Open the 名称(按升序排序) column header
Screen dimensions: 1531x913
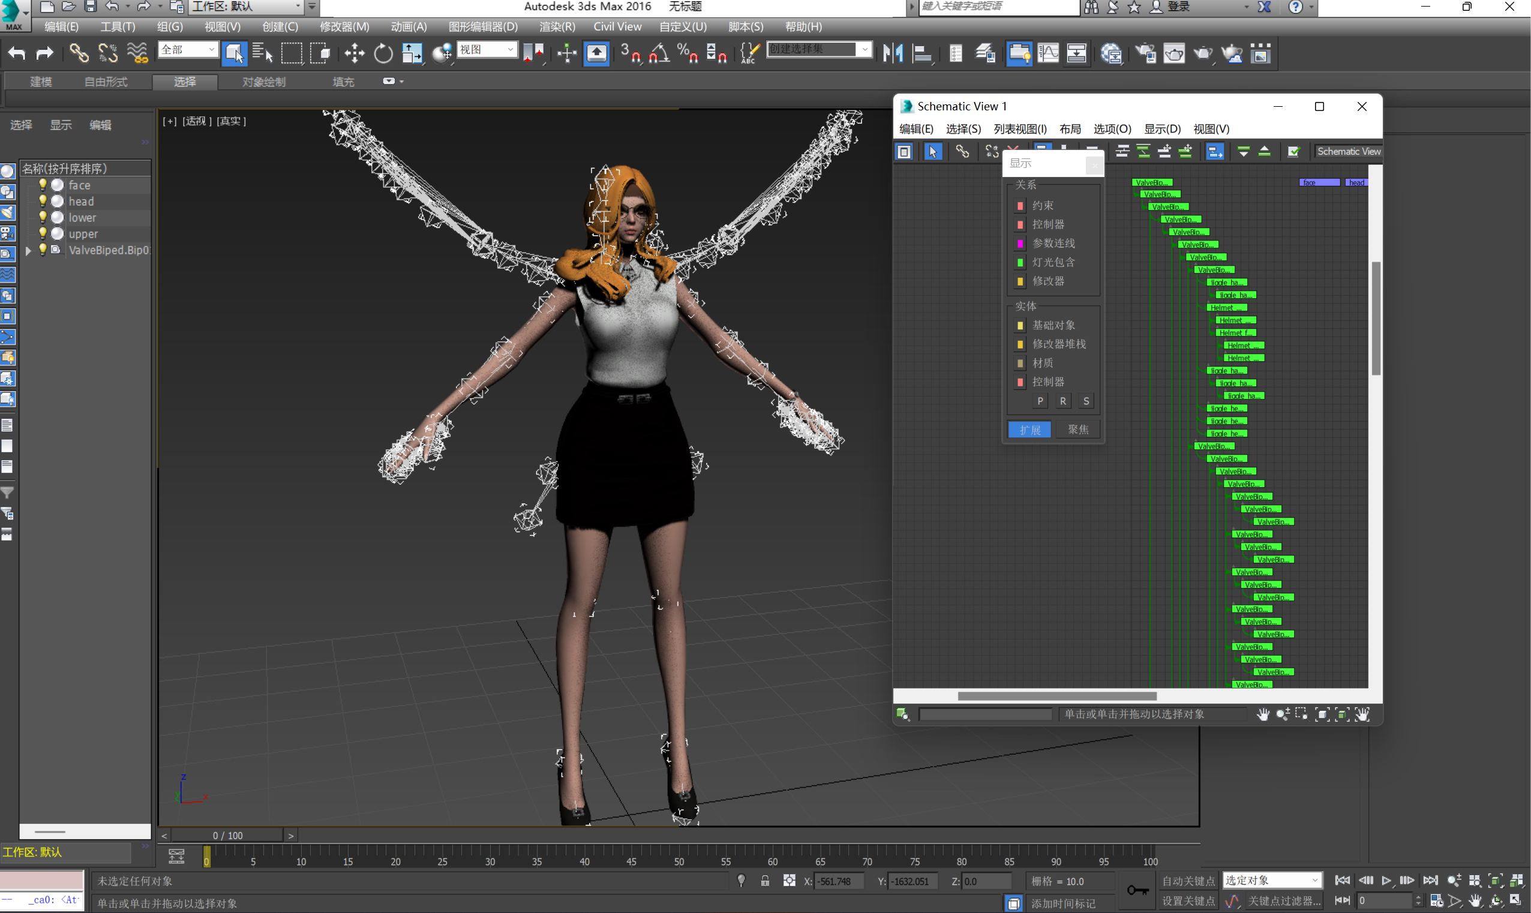point(86,169)
